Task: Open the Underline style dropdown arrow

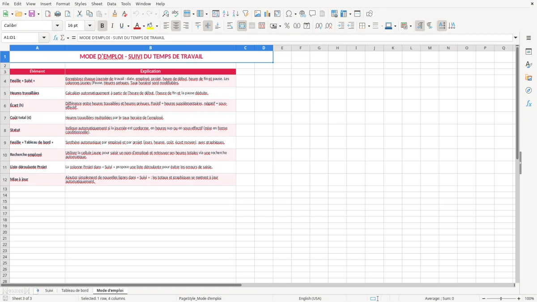Action: click(x=128, y=26)
